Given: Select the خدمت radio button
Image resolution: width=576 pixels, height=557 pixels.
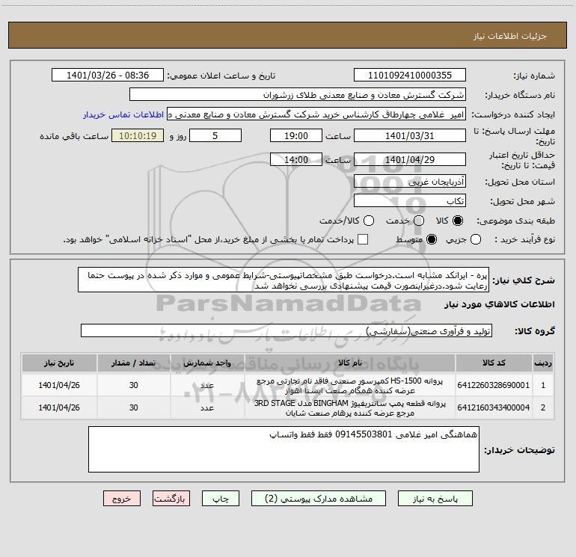Looking at the screenshot, I should point(419,221).
